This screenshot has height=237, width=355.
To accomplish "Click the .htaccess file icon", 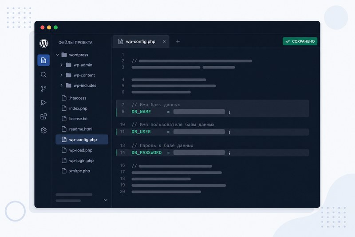I will click(64, 98).
